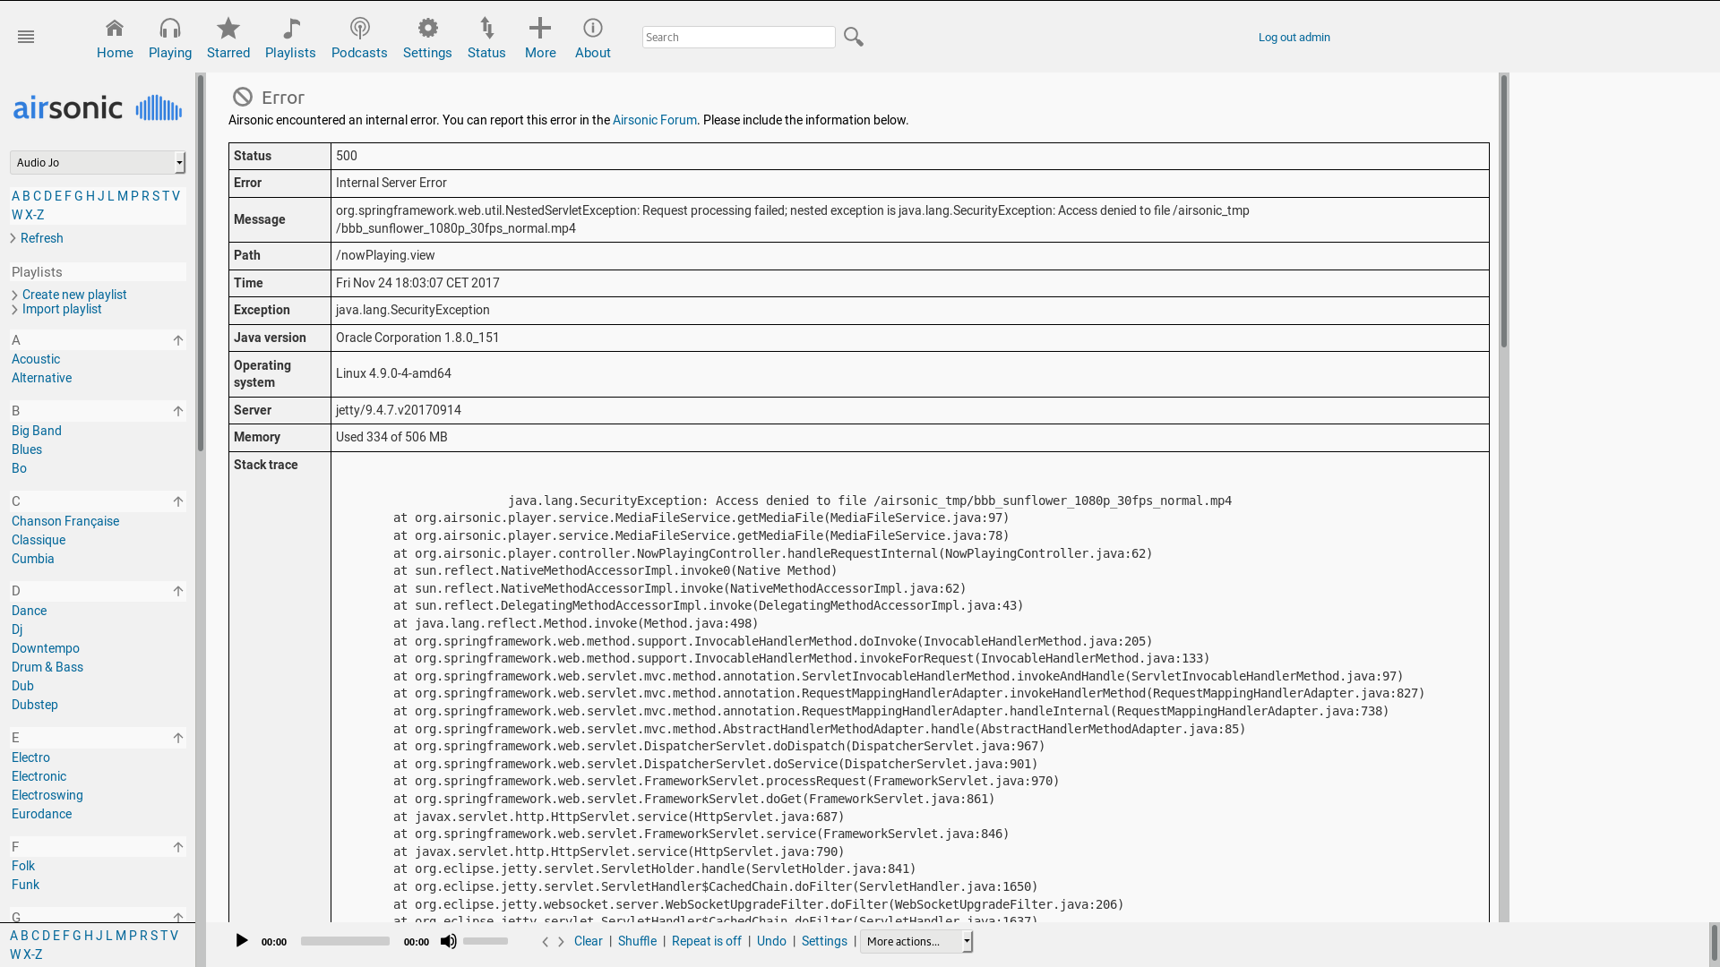Open the hamburger menu to toggle sidebar
The width and height of the screenshot is (1720, 967).
pyautogui.click(x=26, y=37)
